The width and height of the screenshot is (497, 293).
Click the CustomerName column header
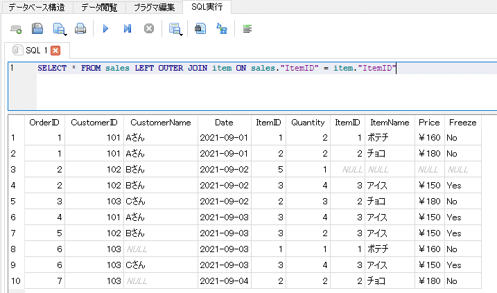(x=161, y=123)
